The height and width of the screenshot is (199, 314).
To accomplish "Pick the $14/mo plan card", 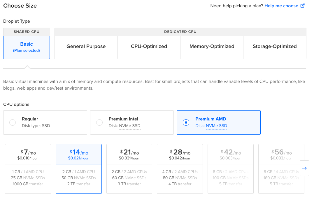I will coord(79,169).
